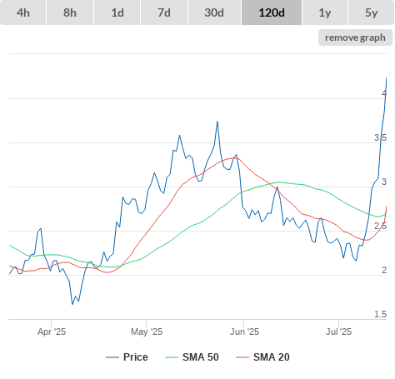
Task: Toggle the Price series in legend
Action: pos(136,357)
